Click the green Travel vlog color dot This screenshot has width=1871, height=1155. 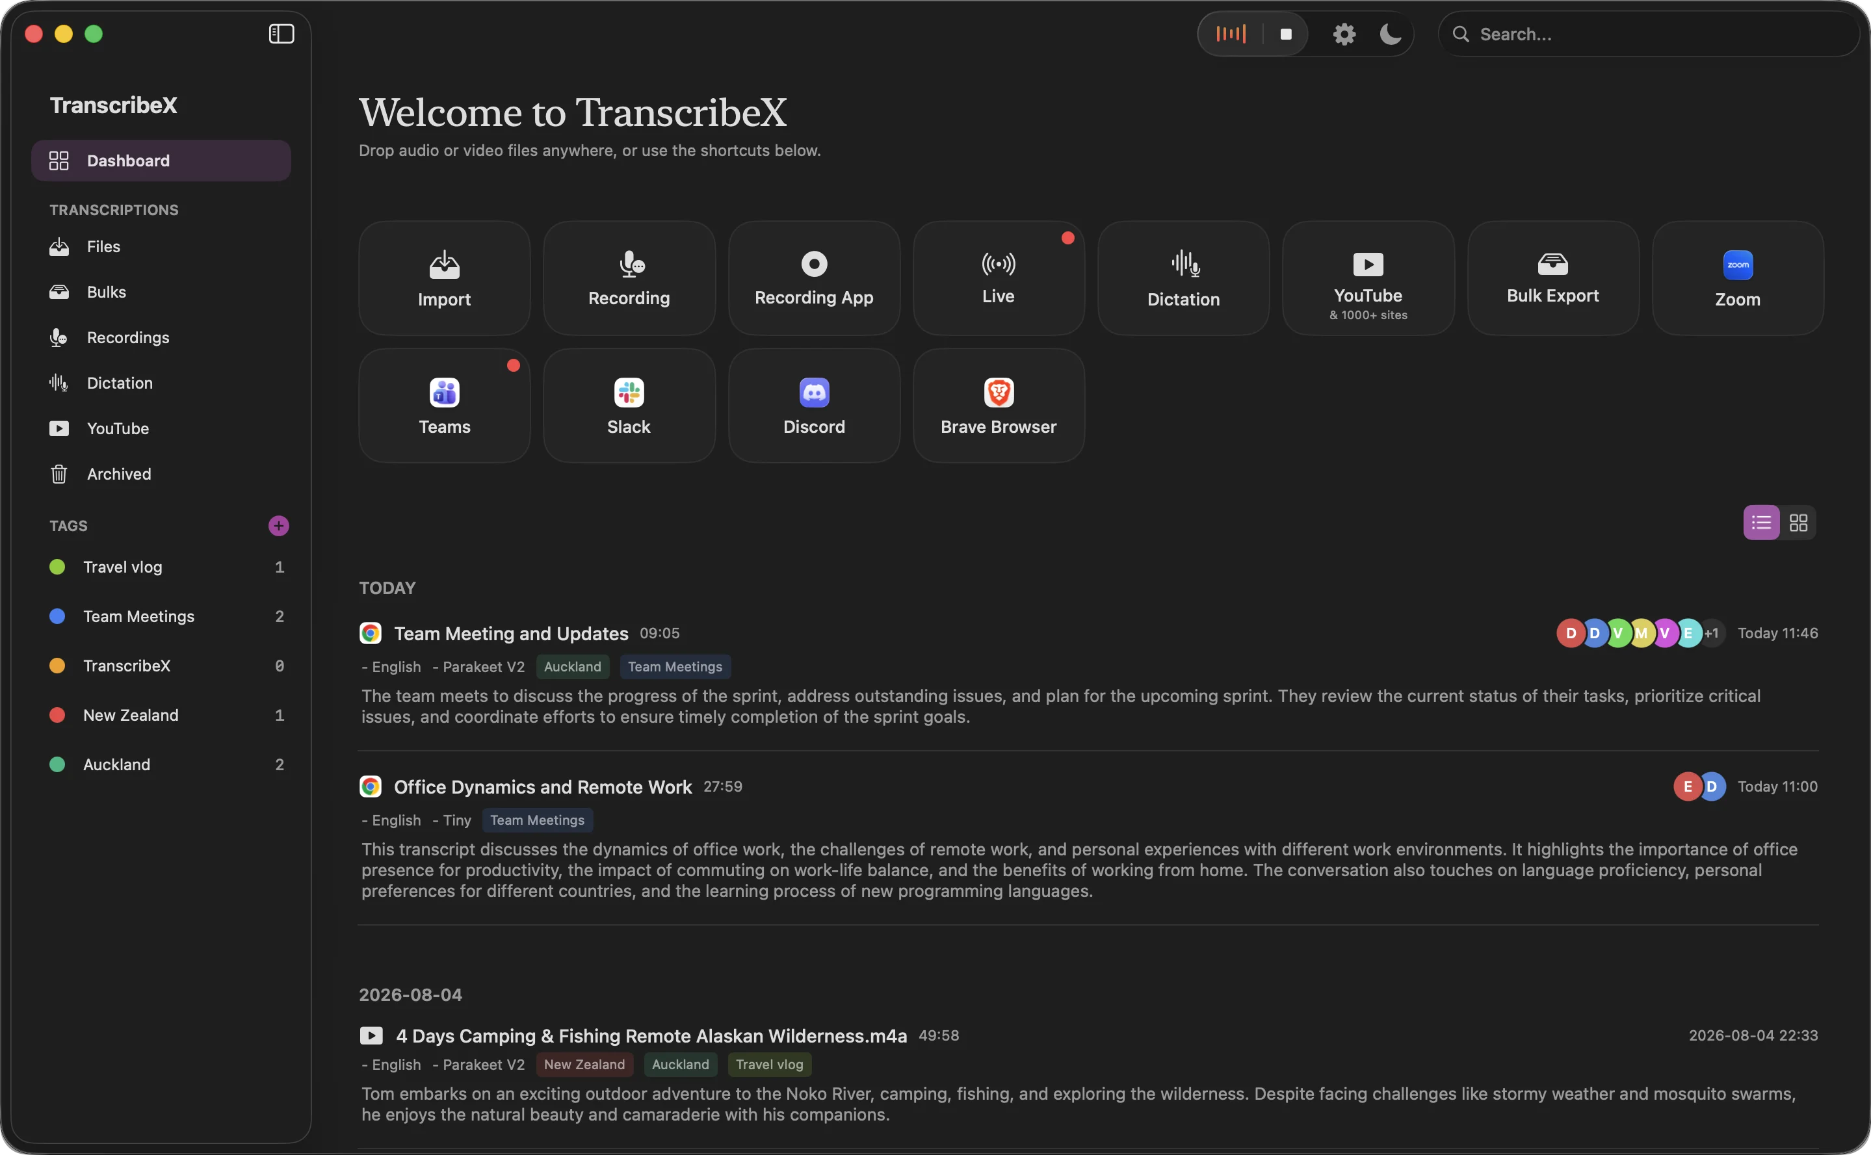(57, 567)
